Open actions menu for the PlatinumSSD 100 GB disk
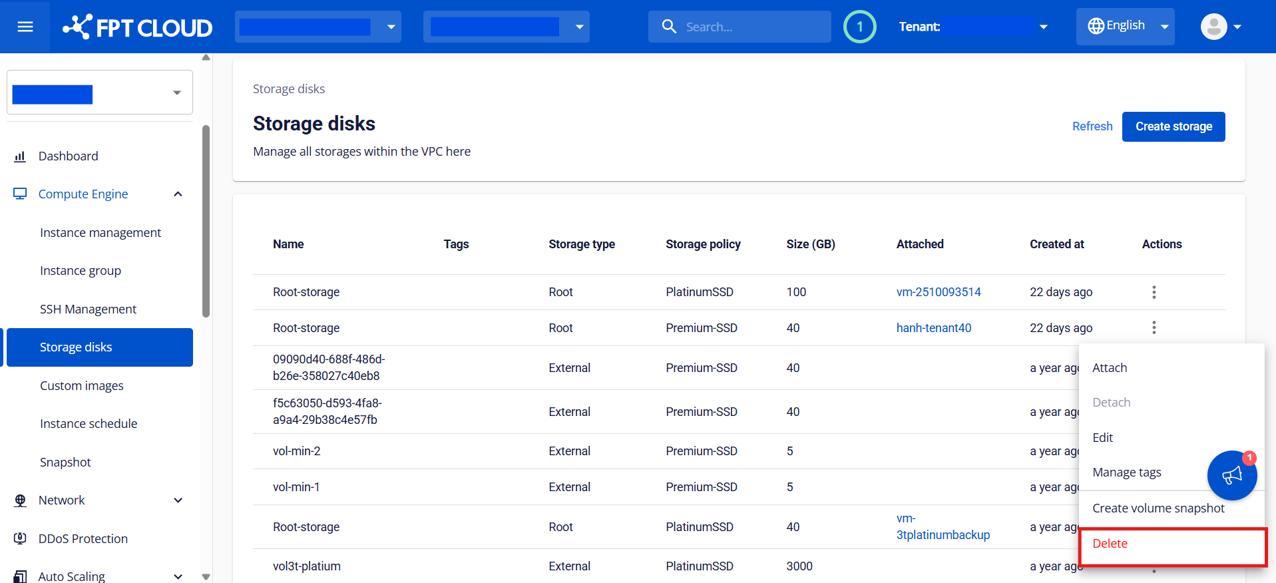1276x583 pixels. [x=1154, y=292]
